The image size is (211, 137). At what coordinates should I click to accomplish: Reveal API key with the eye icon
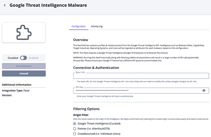tap(204, 91)
